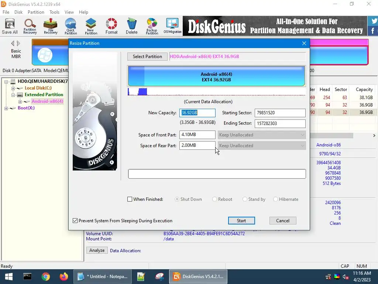Click the Android-x86(4) partition bar in dialog
This screenshot has width=378, height=284.
coord(216,76)
